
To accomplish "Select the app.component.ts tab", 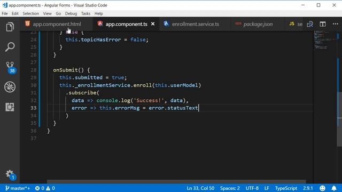I will click(x=126, y=24).
